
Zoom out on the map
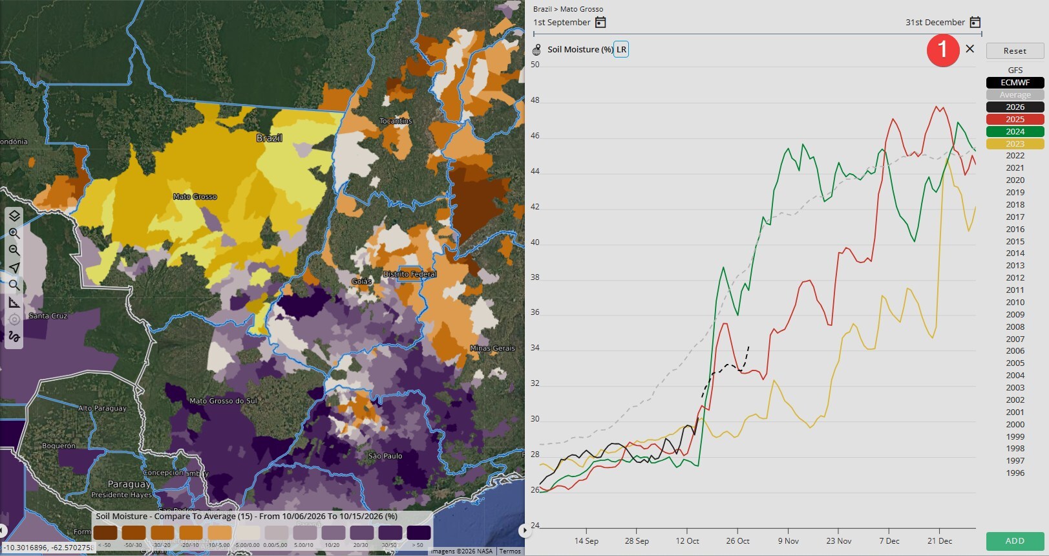coord(14,250)
